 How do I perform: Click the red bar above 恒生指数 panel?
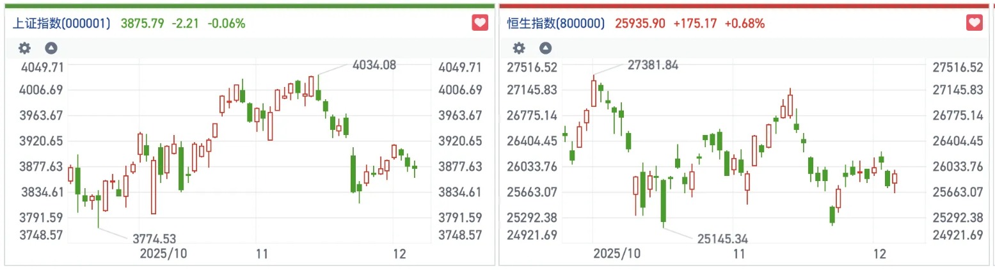(744, 5)
